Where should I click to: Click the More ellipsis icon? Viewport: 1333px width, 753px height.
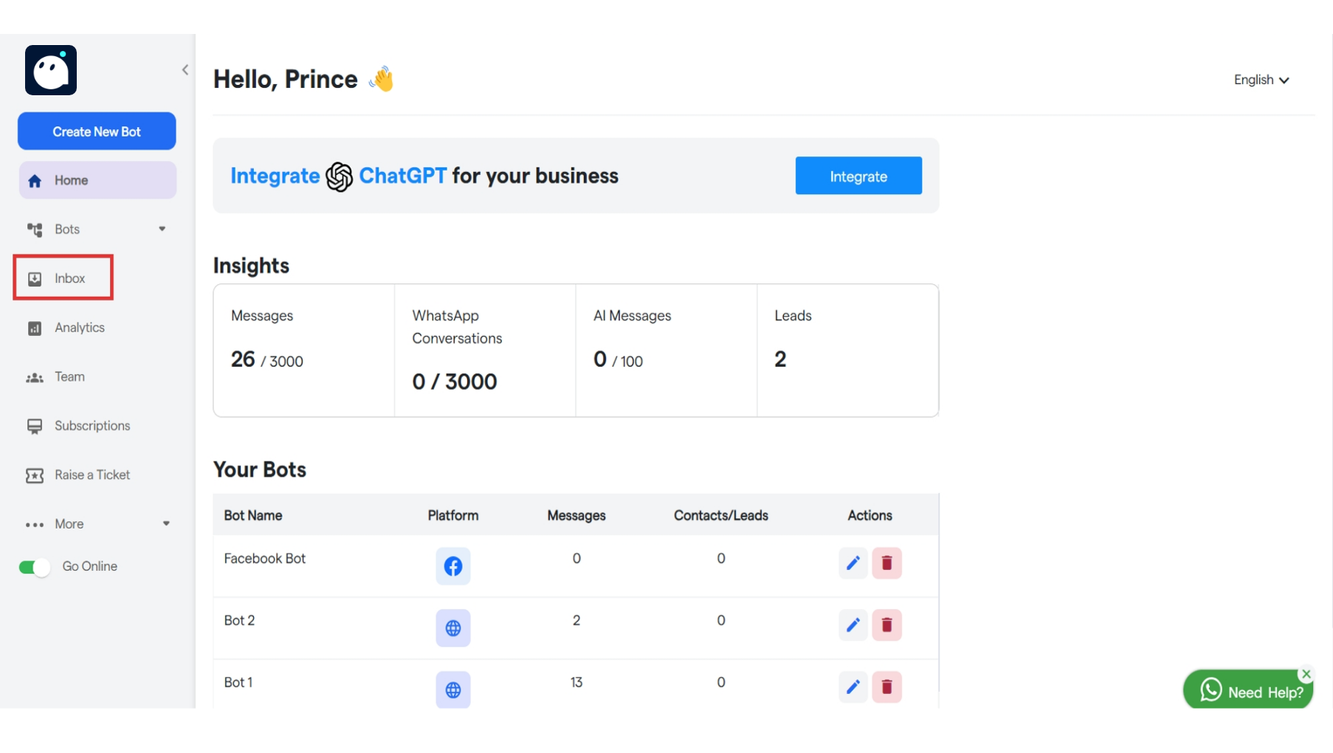[35, 525]
